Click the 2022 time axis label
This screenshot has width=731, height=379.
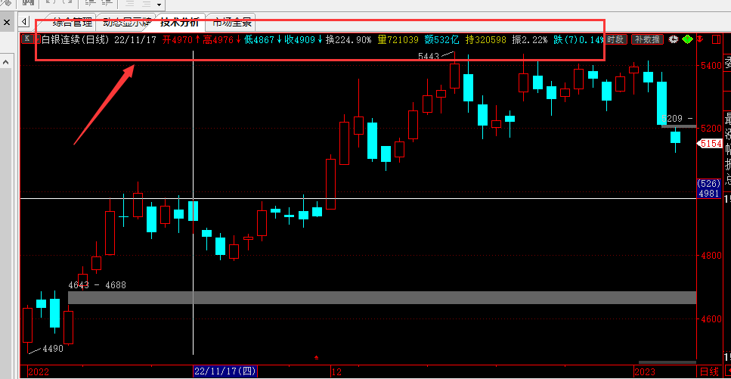pyautogui.click(x=39, y=372)
